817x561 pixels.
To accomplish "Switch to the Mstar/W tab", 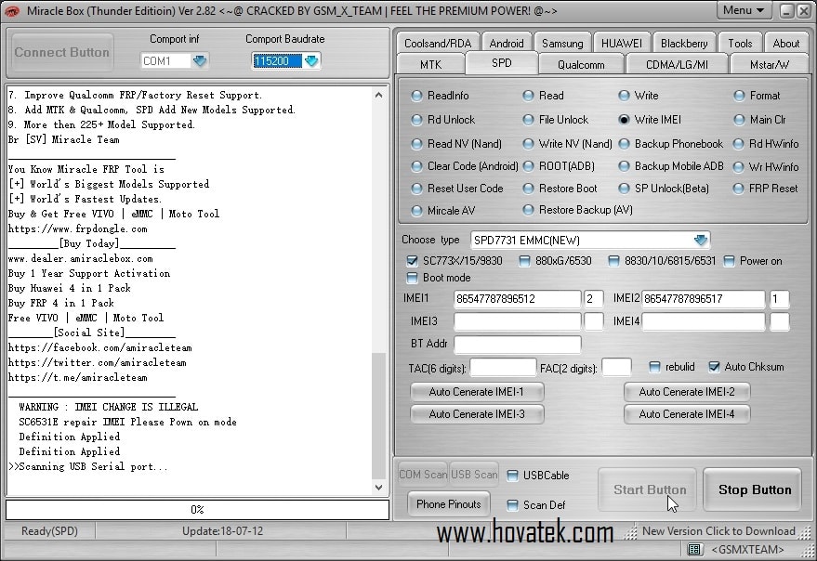I will click(x=769, y=65).
